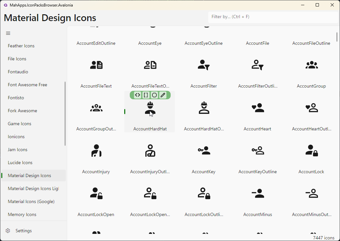Select the AccountHeart icon
The width and height of the screenshot is (340, 241).
point(258,108)
